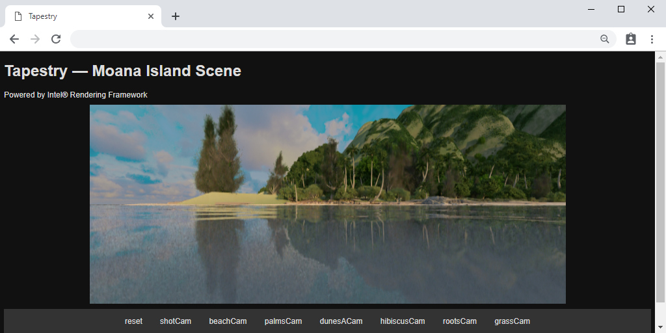This screenshot has width=666, height=333.
Task: Switch to dunesACam view
Action: (341, 321)
